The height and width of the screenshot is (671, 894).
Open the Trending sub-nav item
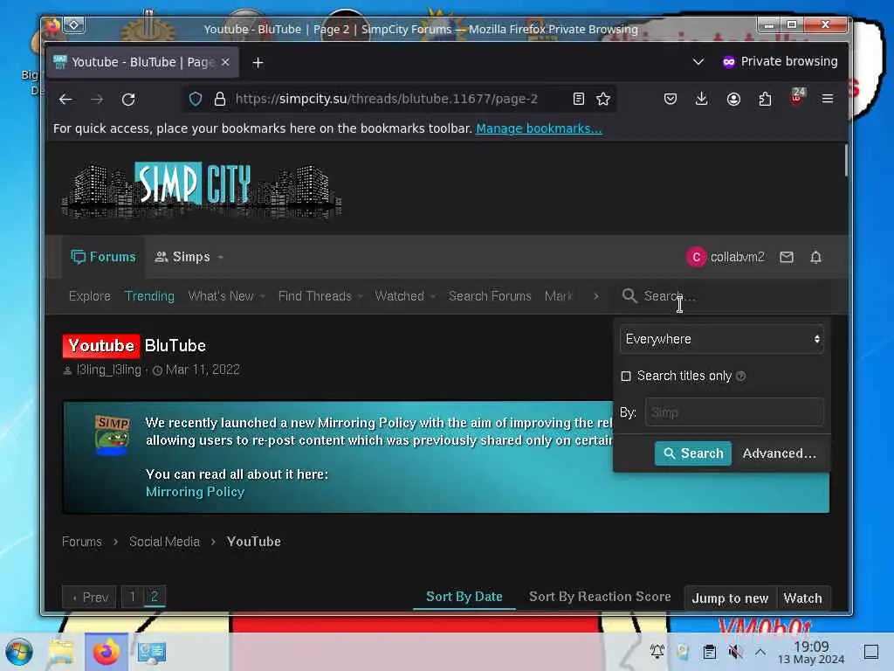pyautogui.click(x=149, y=296)
